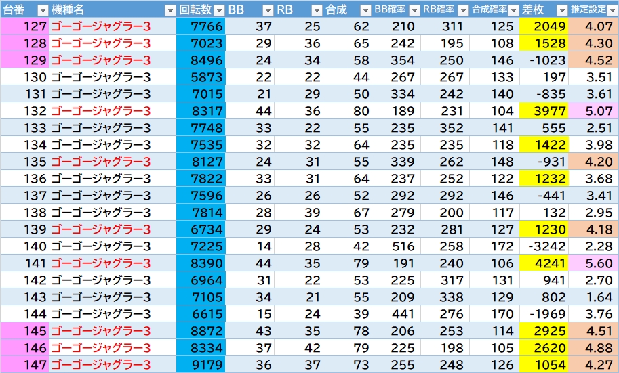Select machine number cell 147
This screenshot has height=373, width=619.
coord(24,365)
